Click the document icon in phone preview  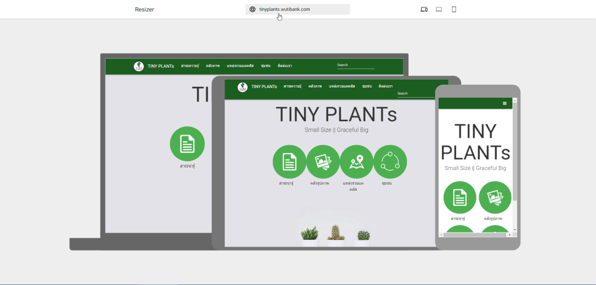(x=460, y=198)
